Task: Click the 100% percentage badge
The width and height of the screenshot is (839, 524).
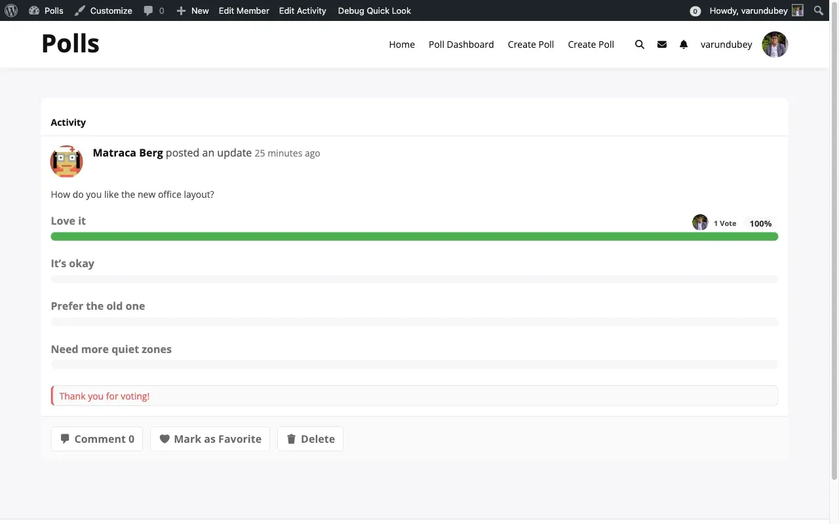Action: coord(760,223)
